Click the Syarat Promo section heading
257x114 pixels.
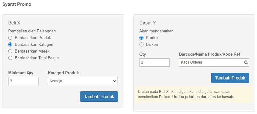pyautogui.click(x=17, y=4)
